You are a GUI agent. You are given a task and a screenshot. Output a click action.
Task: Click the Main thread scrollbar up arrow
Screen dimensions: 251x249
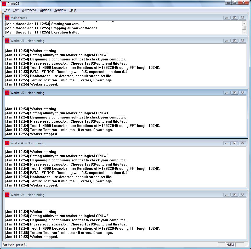point(244,23)
